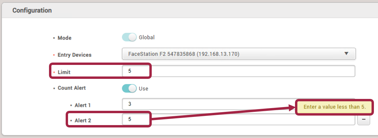
Task: Click the Entry Devices dropdown arrow
Action: tap(346, 54)
